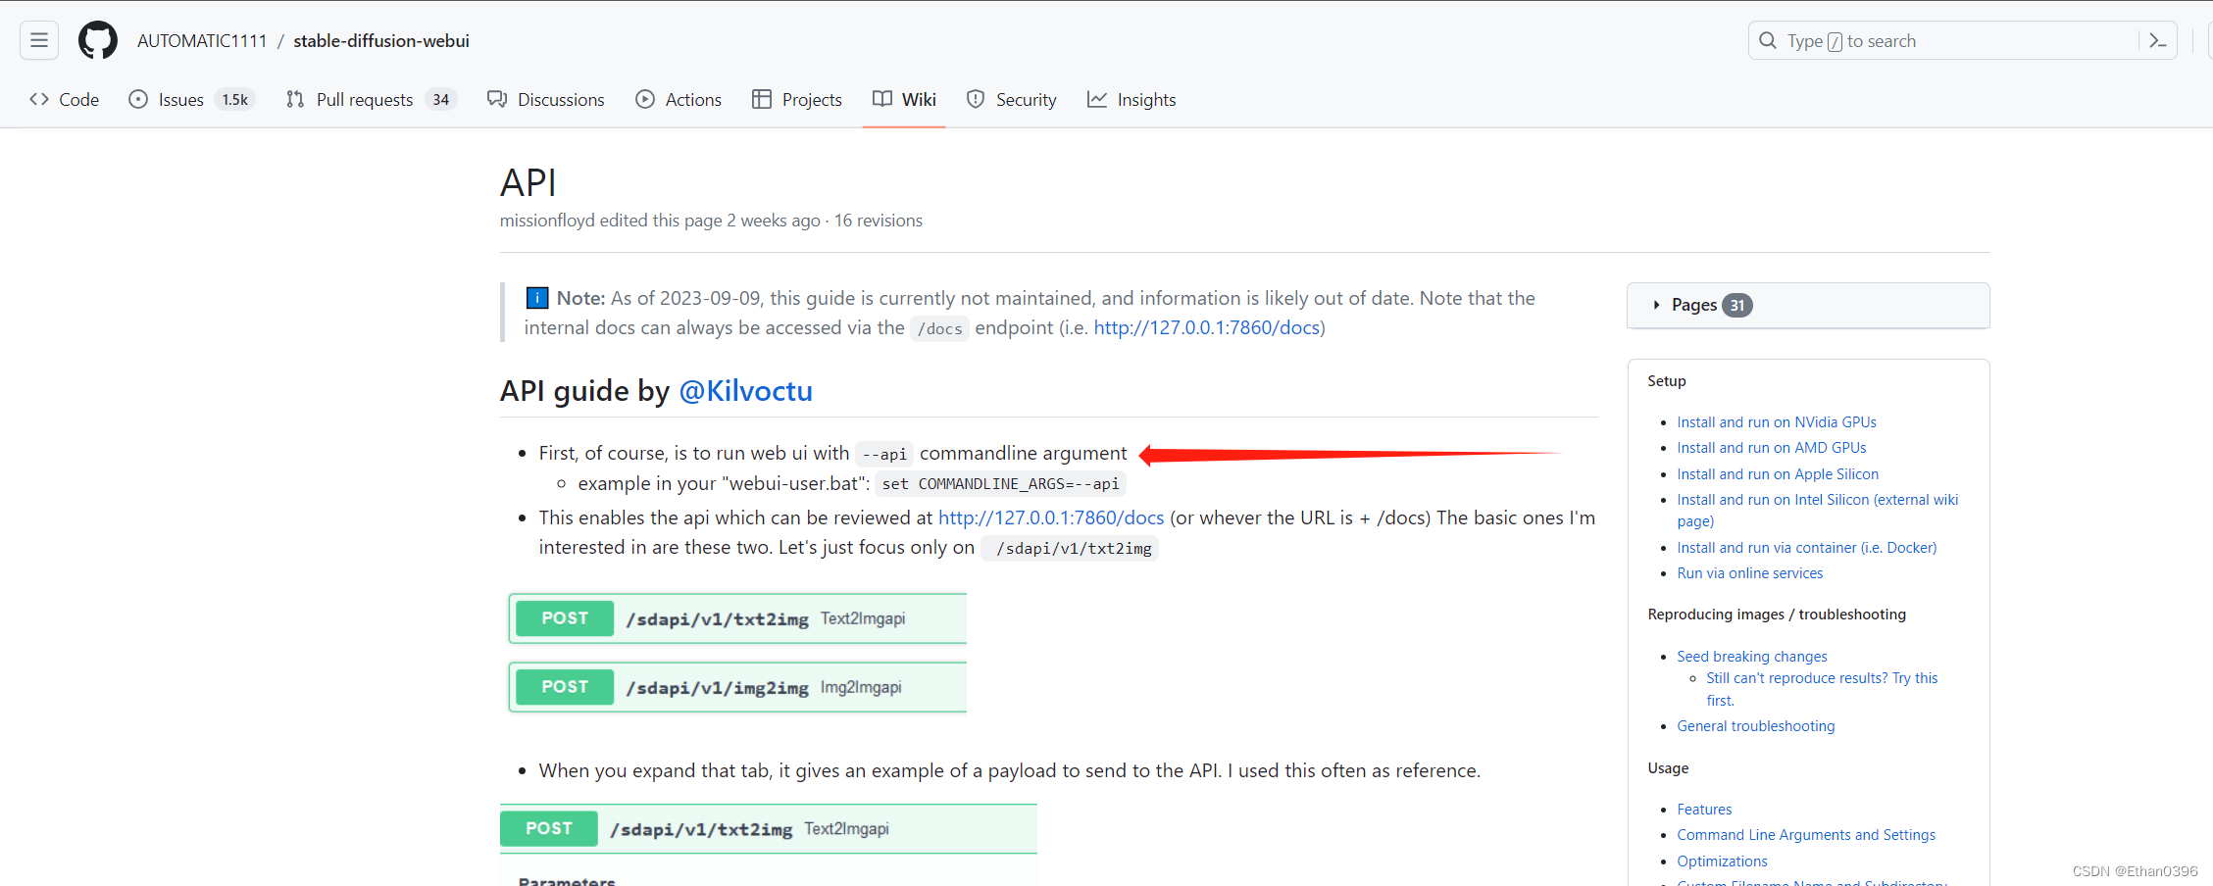Click the expanded txt2img POST screenshot
Viewport: 2213px width, 886px height.
pyautogui.click(x=769, y=845)
